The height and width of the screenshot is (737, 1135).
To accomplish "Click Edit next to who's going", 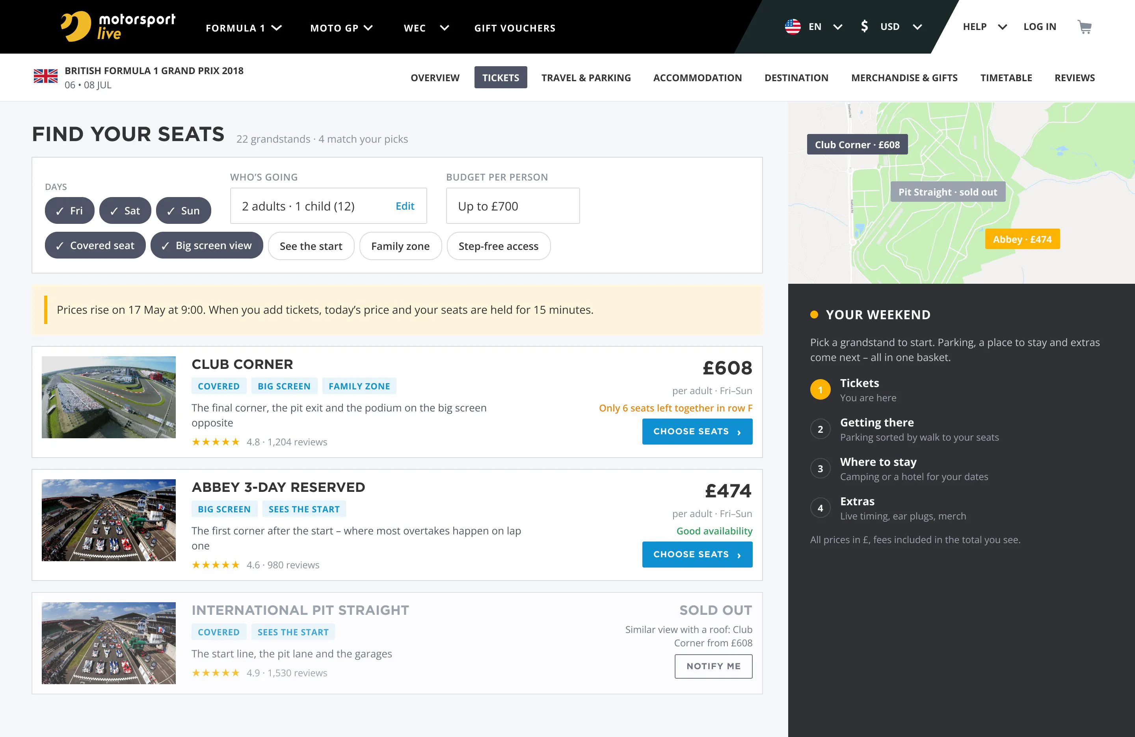I will pyautogui.click(x=405, y=206).
